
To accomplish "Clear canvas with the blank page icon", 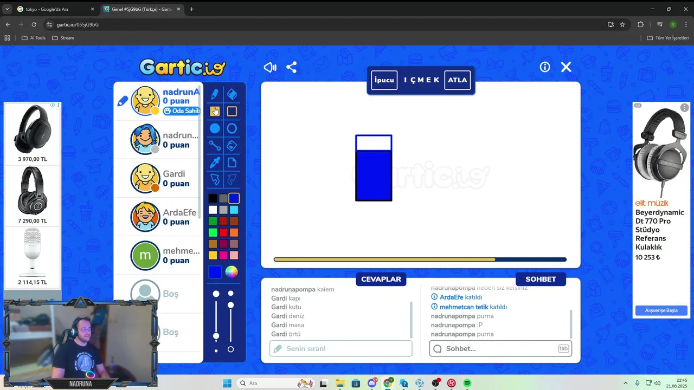I will click(x=232, y=162).
